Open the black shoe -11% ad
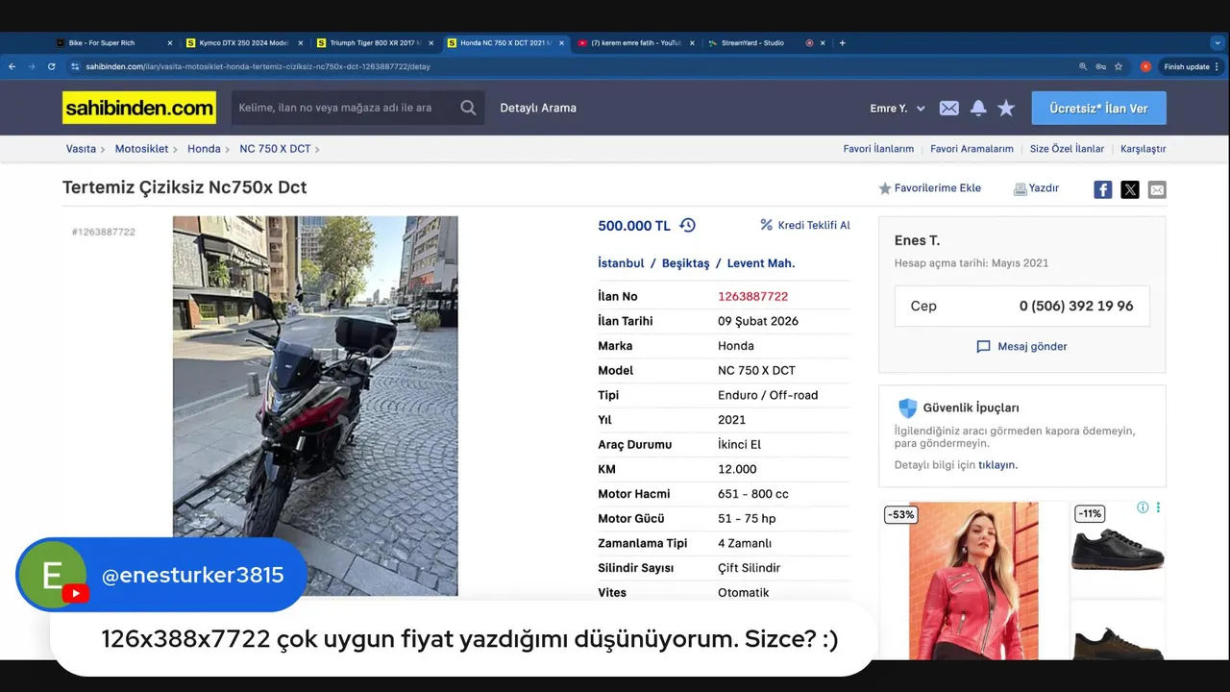Image resolution: width=1230 pixels, height=692 pixels. (1118, 548)
